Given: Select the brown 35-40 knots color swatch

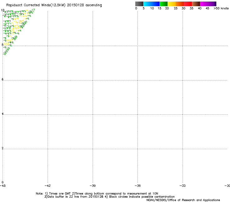Looking at the screenshot, I should tap(196, 4).
